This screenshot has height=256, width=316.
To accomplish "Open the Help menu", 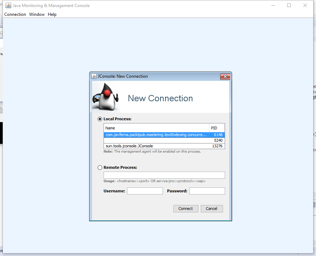I will [x=52, y=14].
